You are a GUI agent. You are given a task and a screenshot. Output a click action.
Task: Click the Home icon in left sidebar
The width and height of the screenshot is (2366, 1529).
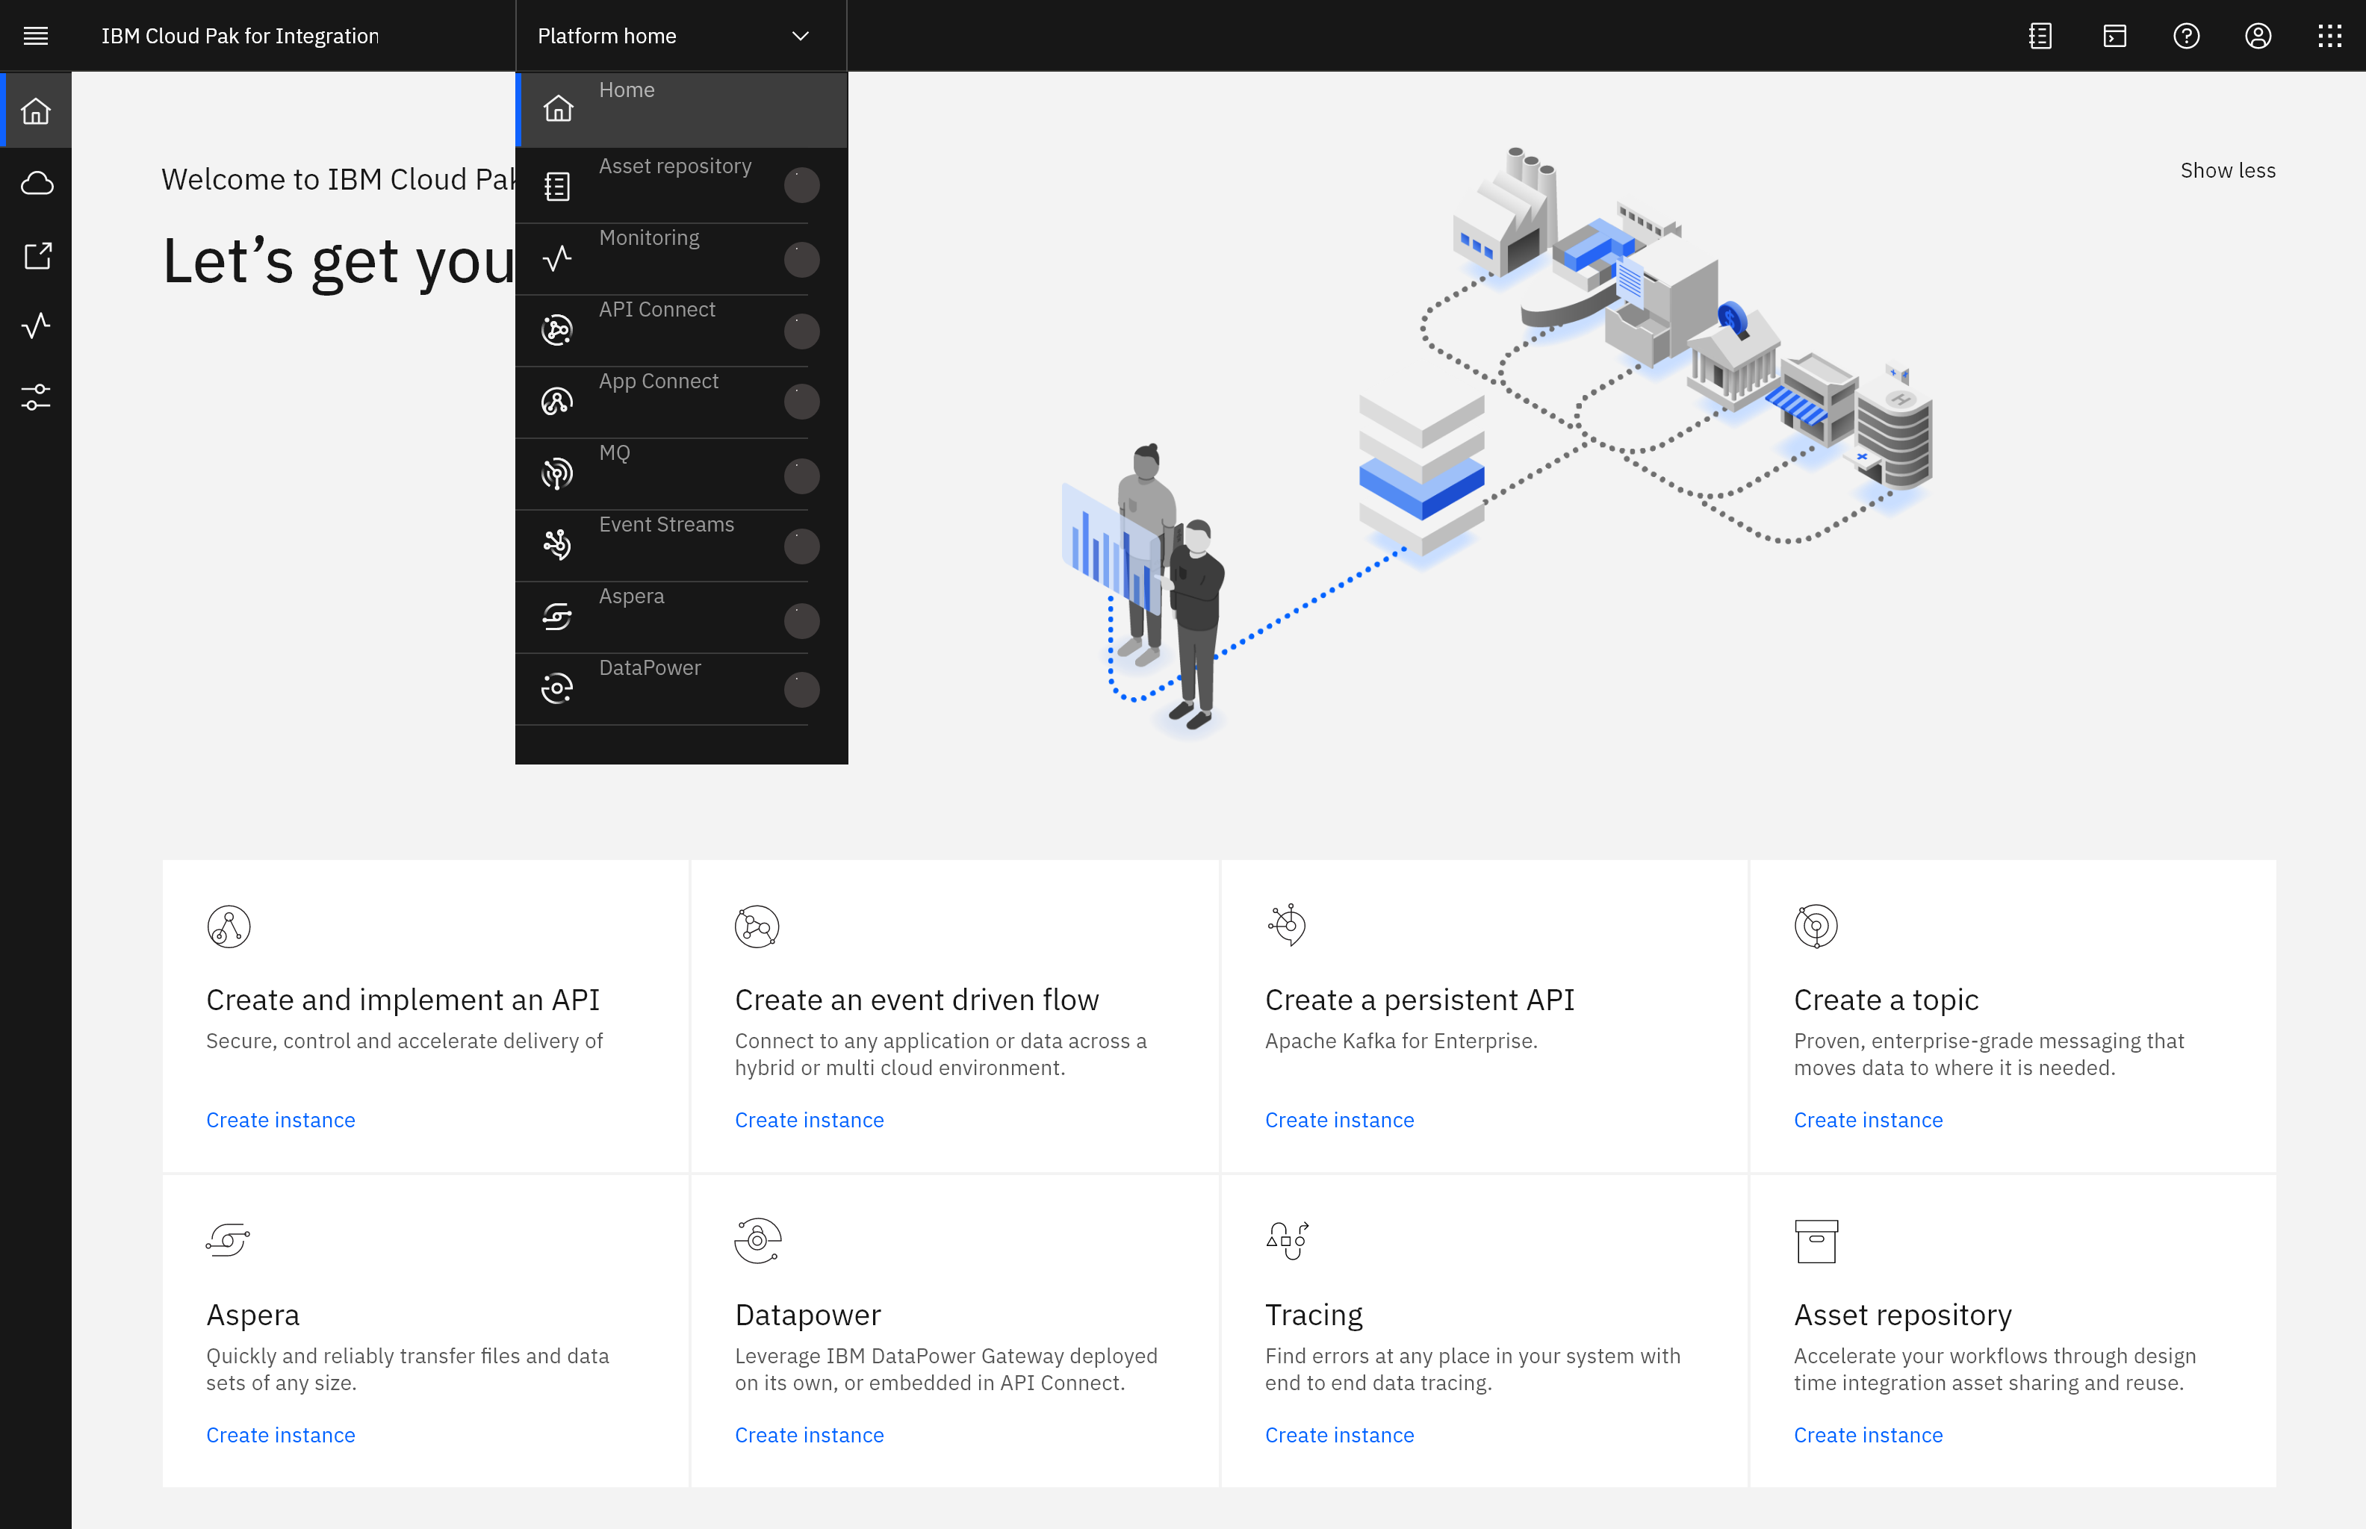36,110
